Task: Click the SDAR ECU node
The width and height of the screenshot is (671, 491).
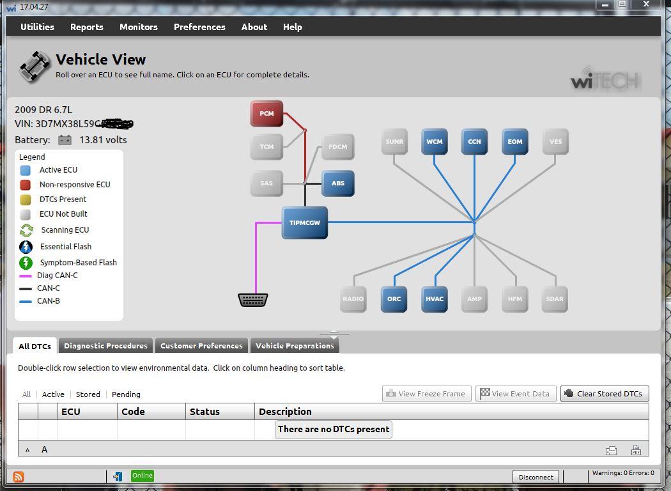Action: coord(555,299)
